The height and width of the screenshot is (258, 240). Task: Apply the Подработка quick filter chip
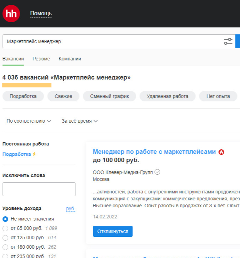(23, 96)
